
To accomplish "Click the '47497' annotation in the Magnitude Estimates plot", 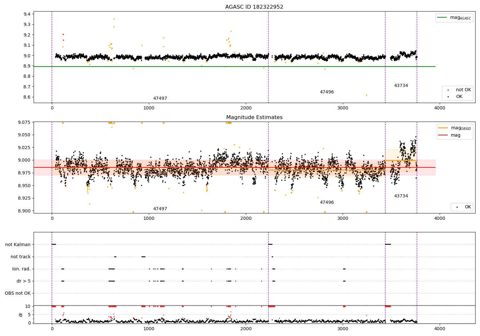I will tap(160, 209).
